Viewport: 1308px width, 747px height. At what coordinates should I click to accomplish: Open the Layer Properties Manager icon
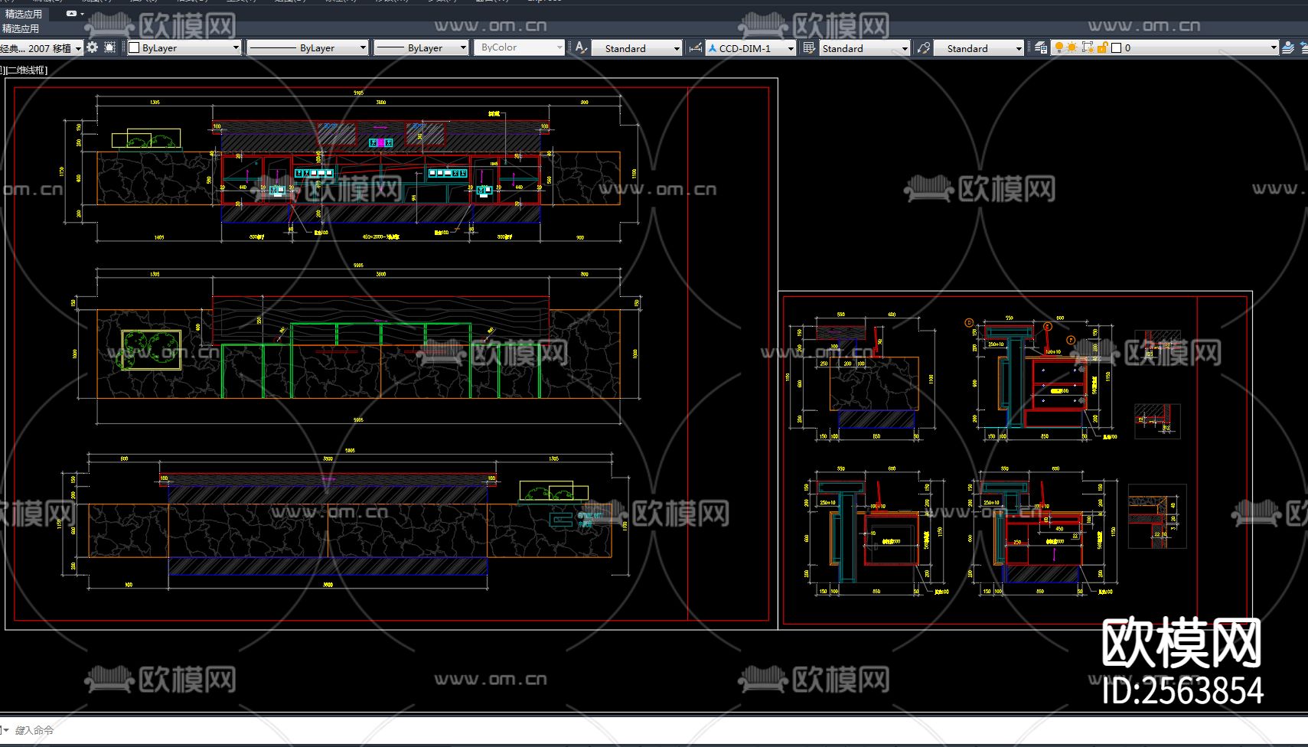click(1041, 47)
